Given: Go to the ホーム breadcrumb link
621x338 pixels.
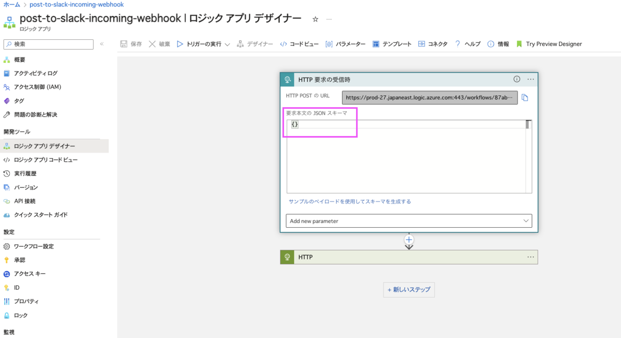Looking at the screenshot, I should point(12,4).
